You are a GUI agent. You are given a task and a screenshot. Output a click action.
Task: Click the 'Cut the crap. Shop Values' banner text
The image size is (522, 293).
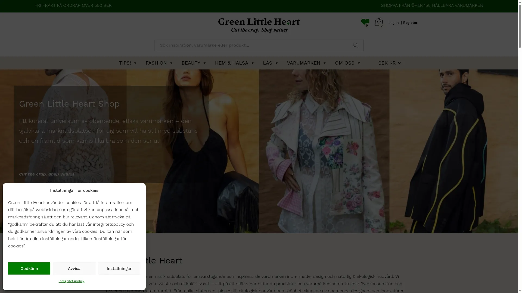coord(46,174)
